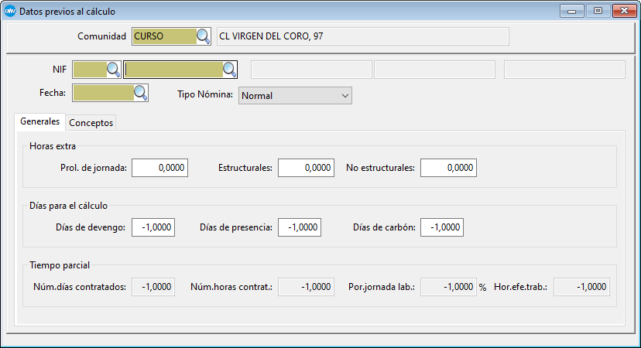The height and width of the screenshot is (348, 641).
Task: Switch to the Conceptos tab
Action: point(91,123)
